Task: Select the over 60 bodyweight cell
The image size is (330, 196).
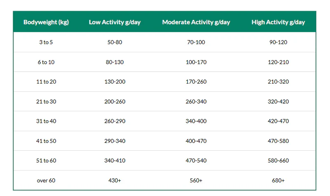Action: click(x=46, y=180)
